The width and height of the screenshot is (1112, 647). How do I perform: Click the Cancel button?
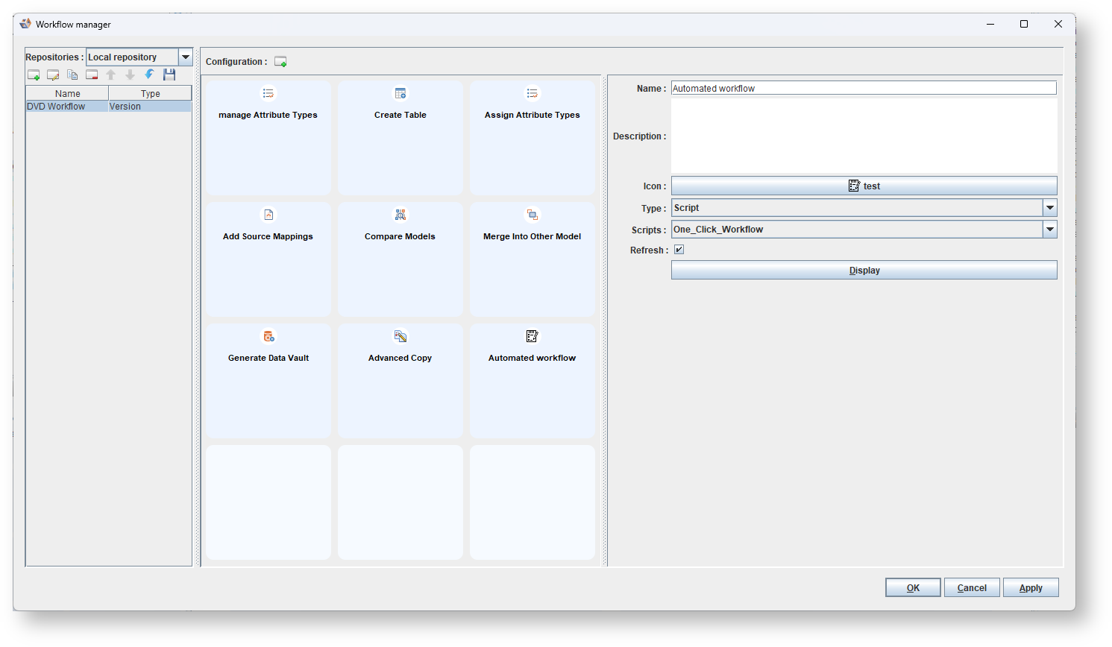click(x=972, y=587)
